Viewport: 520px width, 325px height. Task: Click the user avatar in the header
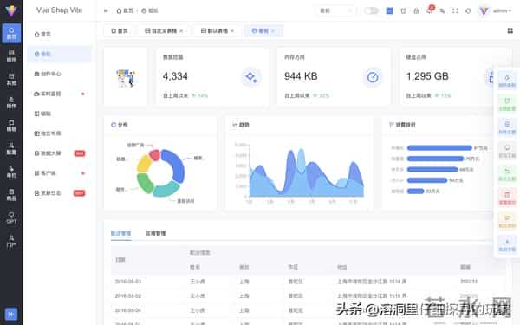[x=484, y=11]
